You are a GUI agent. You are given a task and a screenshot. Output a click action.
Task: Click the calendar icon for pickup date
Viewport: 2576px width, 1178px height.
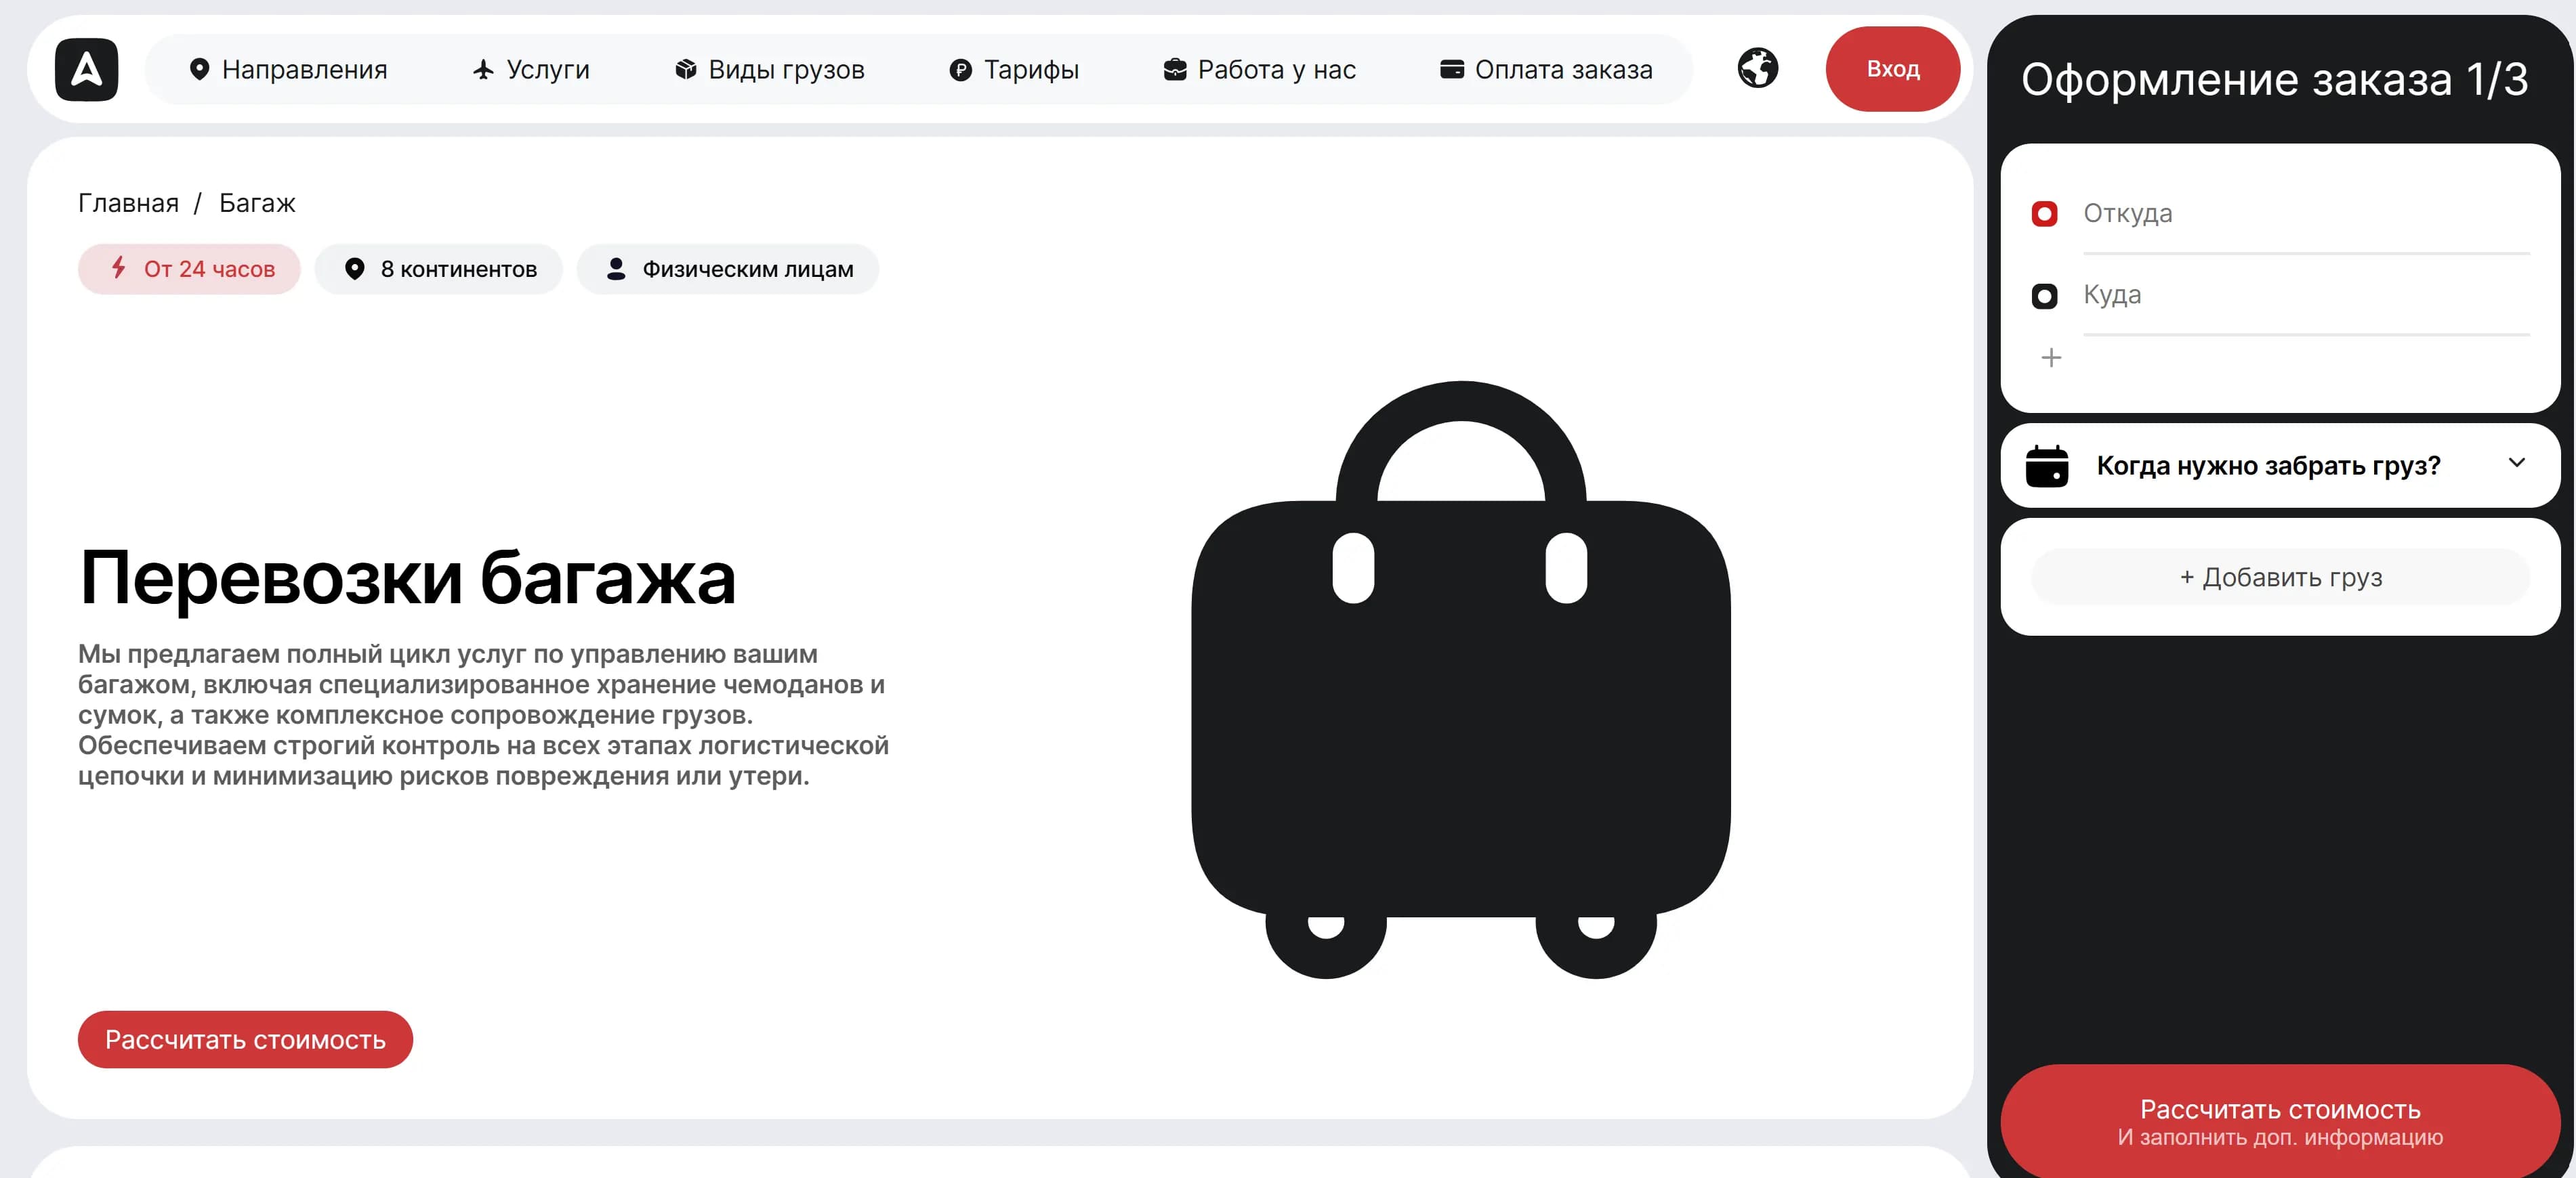(x=2046, y=466)
